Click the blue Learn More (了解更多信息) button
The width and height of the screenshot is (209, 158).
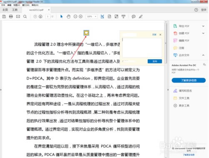pyautogui.click(x=189, y=80)
